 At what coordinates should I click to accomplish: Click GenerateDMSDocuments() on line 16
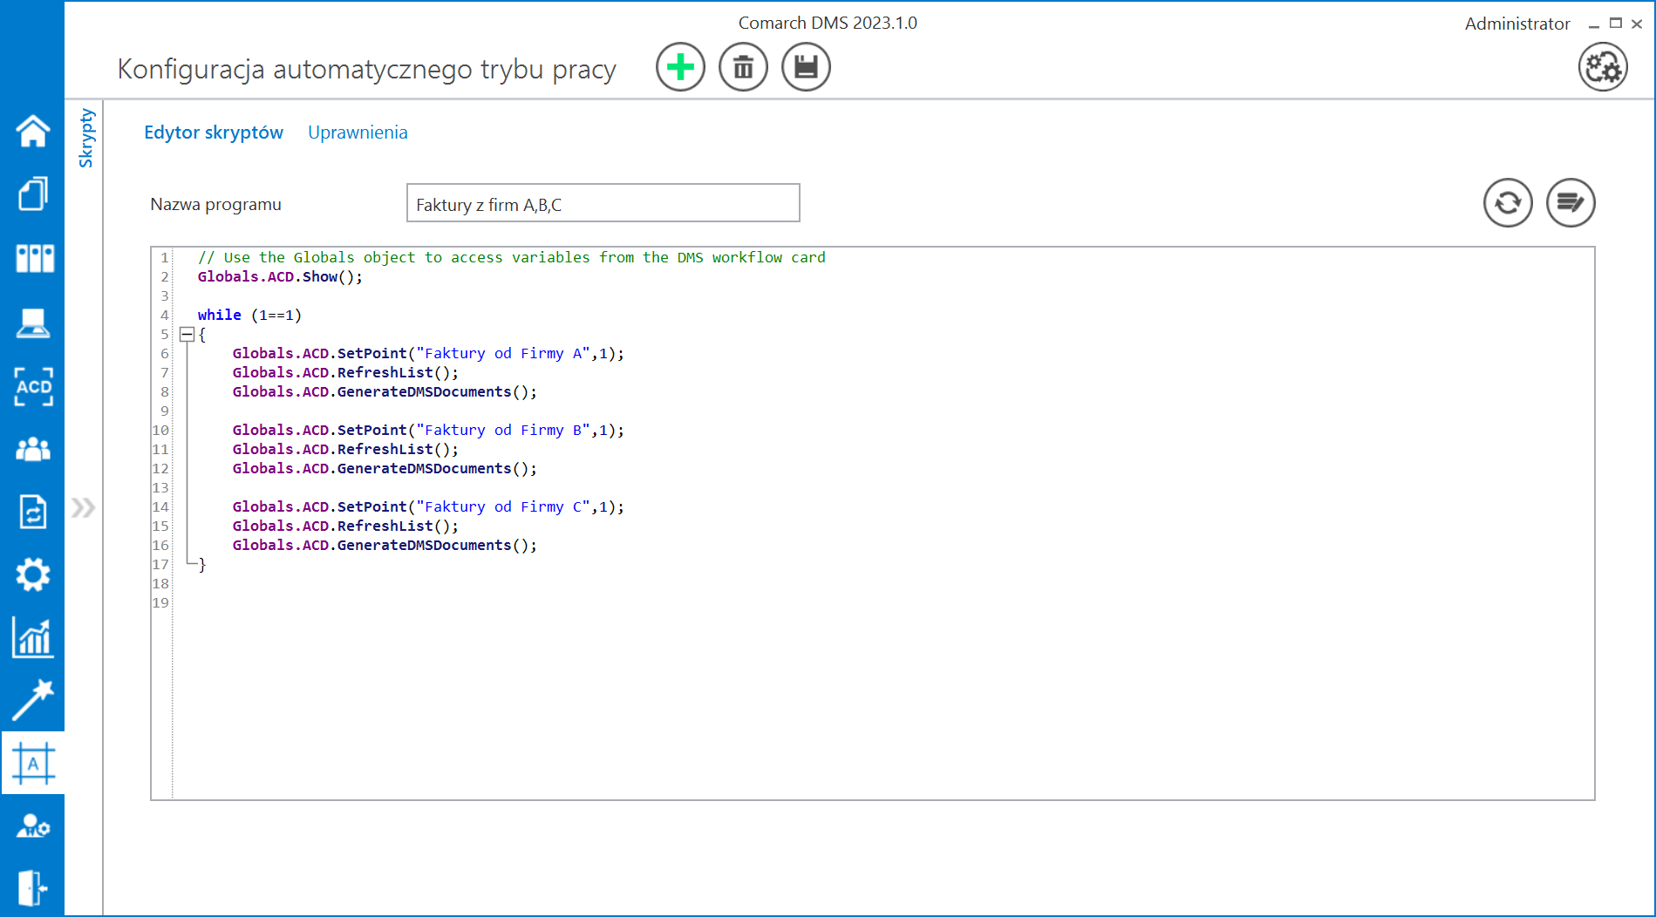(x=385, y=545)
